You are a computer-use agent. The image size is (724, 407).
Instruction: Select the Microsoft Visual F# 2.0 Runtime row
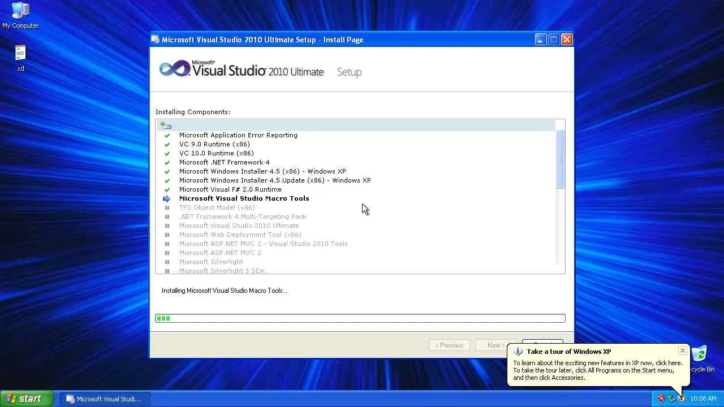pyautogui.click(x=230, y=189)
